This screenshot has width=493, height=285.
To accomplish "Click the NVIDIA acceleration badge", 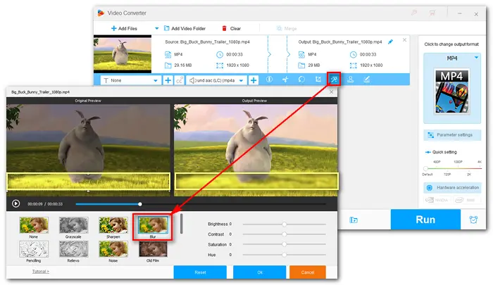I will point(437,200).
